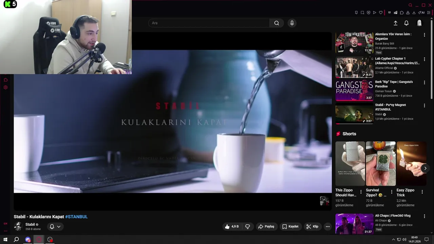Open the Opera ad blocker shield icon
The image size is (434, 244).
point(369,13)
